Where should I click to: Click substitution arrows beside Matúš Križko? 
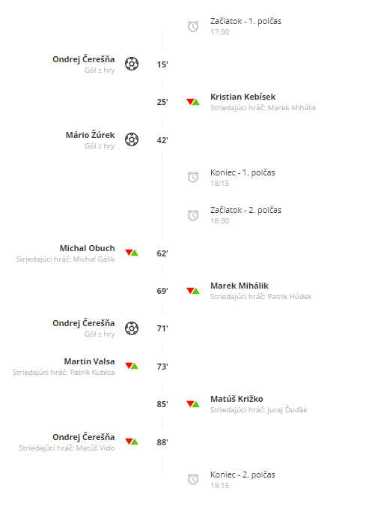[x=193, y=404]
